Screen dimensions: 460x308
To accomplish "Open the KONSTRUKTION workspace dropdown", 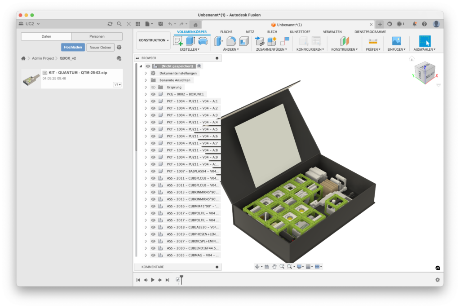I will [154, 40].
